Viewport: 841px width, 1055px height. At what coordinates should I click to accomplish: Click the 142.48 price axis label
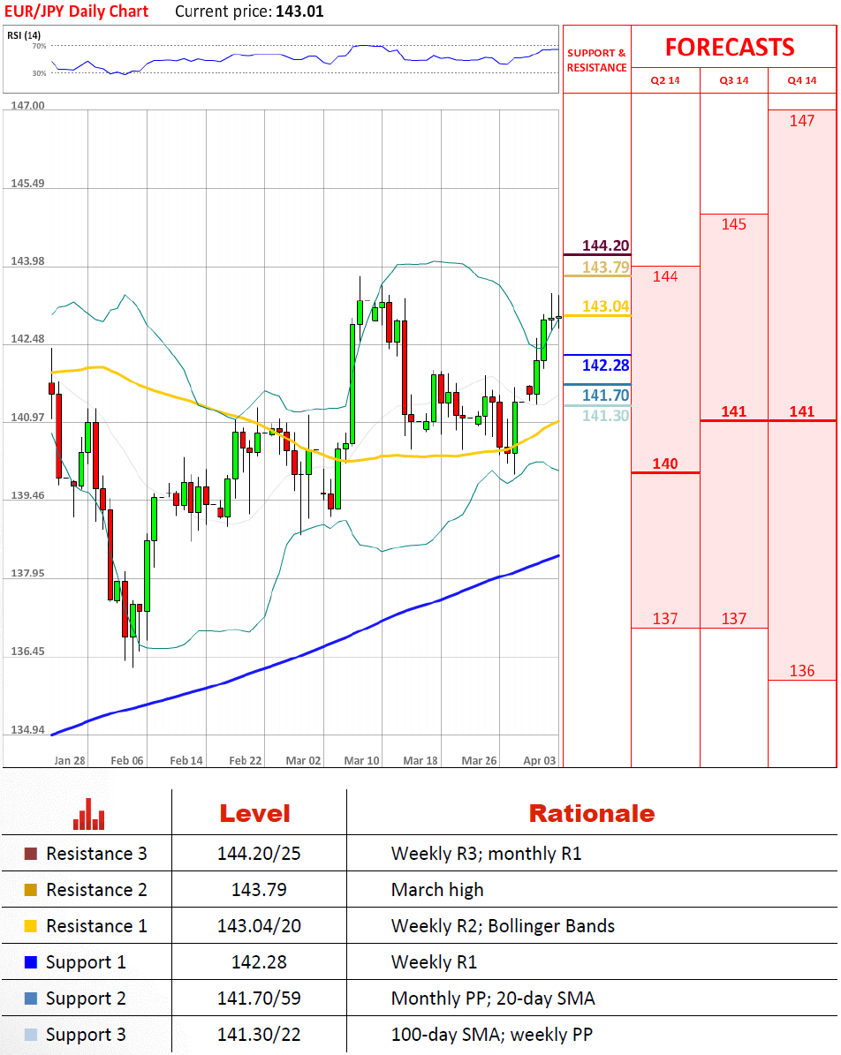coord(27,338)
